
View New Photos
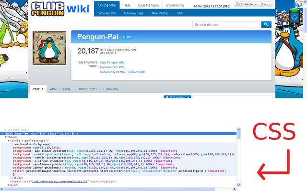tap(160, 13)
